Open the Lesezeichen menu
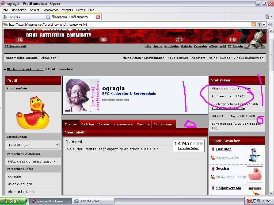Screen dimensions: 274x205 pos(51,10)
